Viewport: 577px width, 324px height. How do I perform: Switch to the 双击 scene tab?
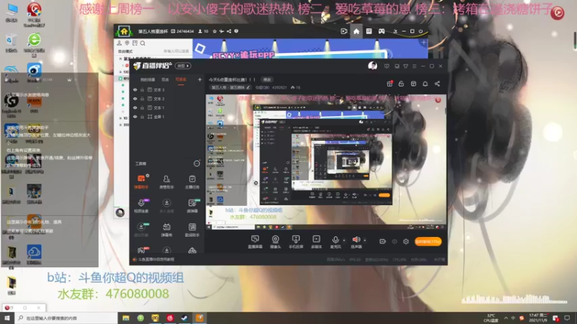pos(165,79)
